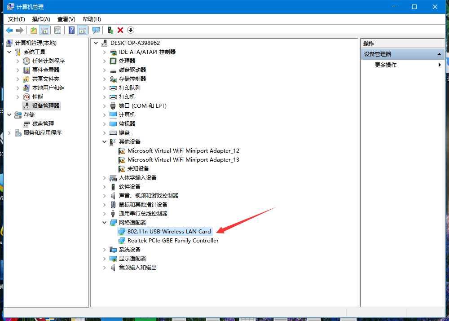Open the Help (帮助) menu
The height and width of the screenshot is (321, 449).
point(92,19)
